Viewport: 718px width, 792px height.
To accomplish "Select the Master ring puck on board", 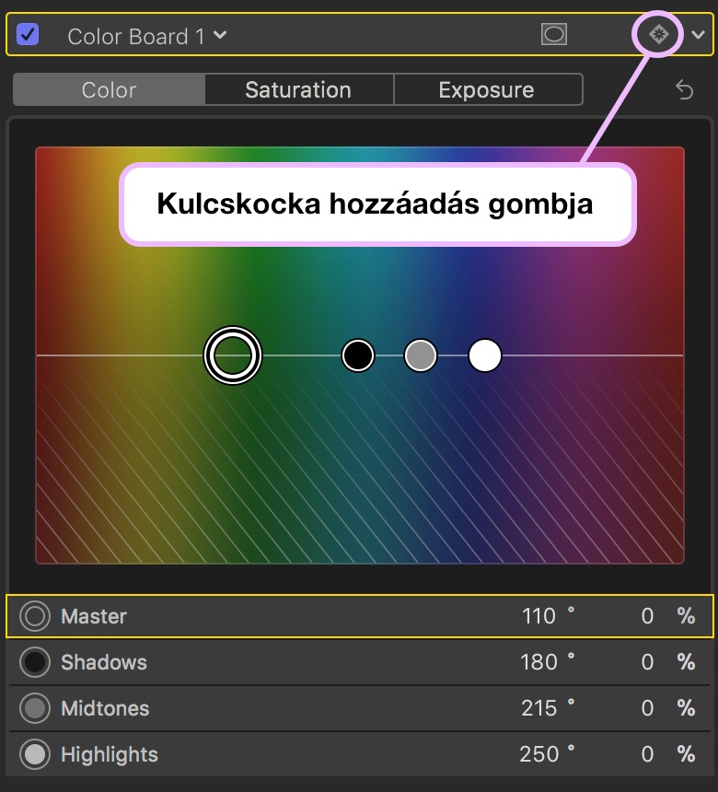I will [232, 355].
